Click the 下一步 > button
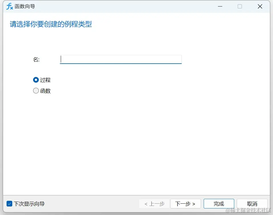The image size is (273, 215). point(185,204)
